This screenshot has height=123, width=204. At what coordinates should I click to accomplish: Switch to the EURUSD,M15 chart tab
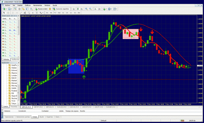(62, 107)
